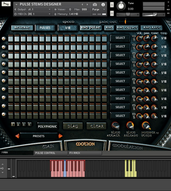This screenshot has width=171, height=191.
Task: Click the RND Pulse button
Action: coord(91,28)
